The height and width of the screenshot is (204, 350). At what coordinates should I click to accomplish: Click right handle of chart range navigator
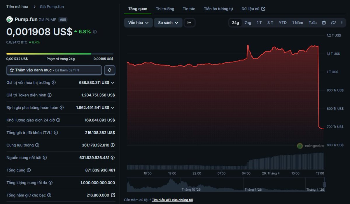coord(324,184)
